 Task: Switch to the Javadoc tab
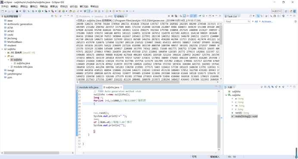[x=97, y=16]
